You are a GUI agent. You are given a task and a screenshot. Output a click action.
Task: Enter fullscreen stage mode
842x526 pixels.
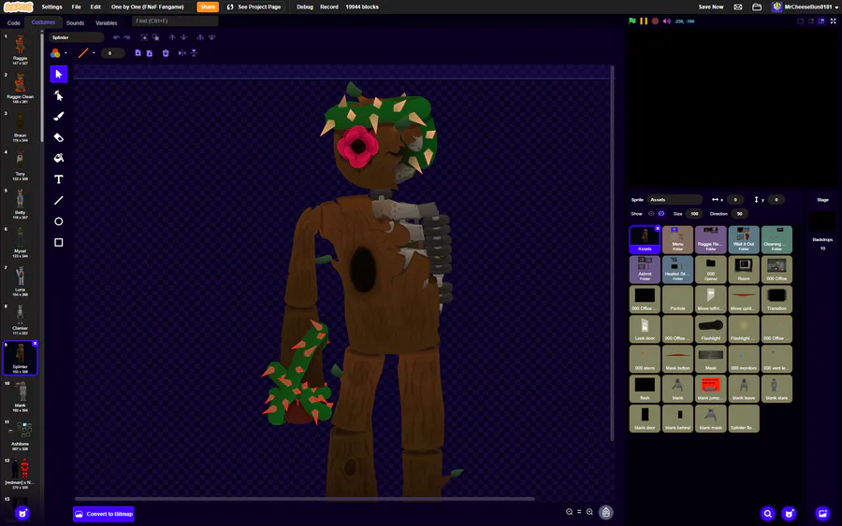pyautogui.click(x=833, y=21)
